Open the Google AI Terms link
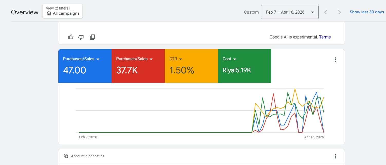Screen dimensions: 386x165 [325, 37]
